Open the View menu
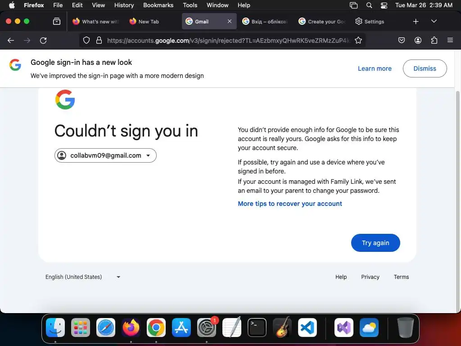Screen dimensions: 461x346 [98, 5]
